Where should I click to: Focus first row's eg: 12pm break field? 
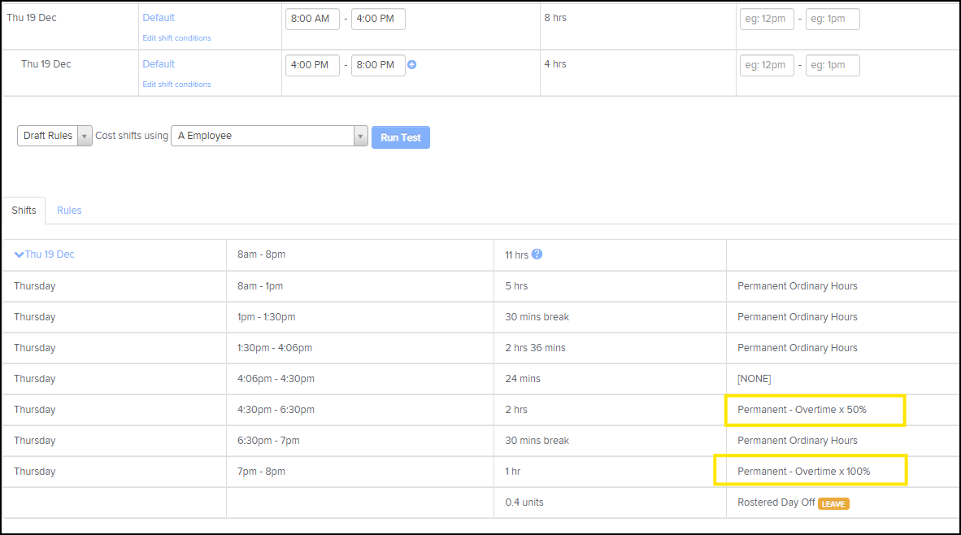click(x=767, y=20)
